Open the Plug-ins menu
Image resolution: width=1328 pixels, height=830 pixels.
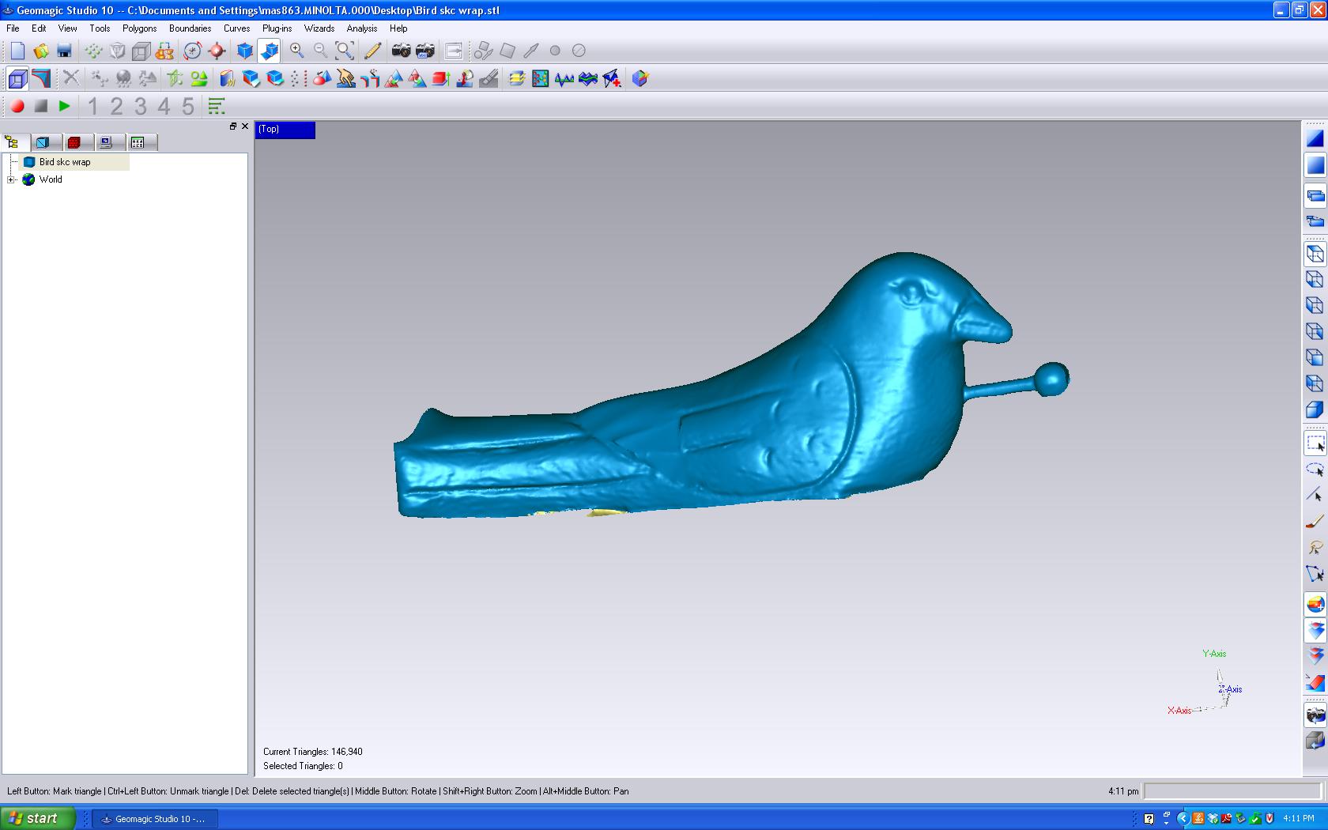tap(277, 28)
